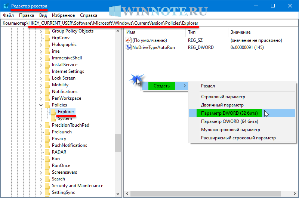The image size is (299, 198).
Task: Click the Search folder icon
Action: 47,179
